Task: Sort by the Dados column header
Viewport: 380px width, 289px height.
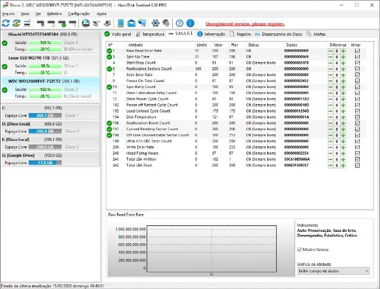Action: 305,45
